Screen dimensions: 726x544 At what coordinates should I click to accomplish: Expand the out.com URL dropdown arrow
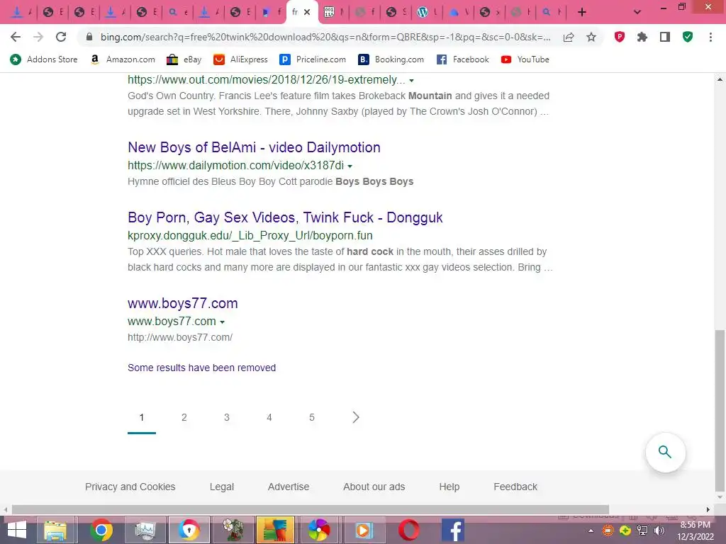[x=411, y=81]
